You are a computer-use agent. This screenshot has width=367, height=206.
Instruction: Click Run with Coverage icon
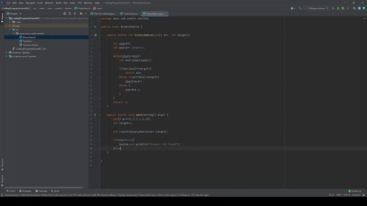[x=343, y=8]
